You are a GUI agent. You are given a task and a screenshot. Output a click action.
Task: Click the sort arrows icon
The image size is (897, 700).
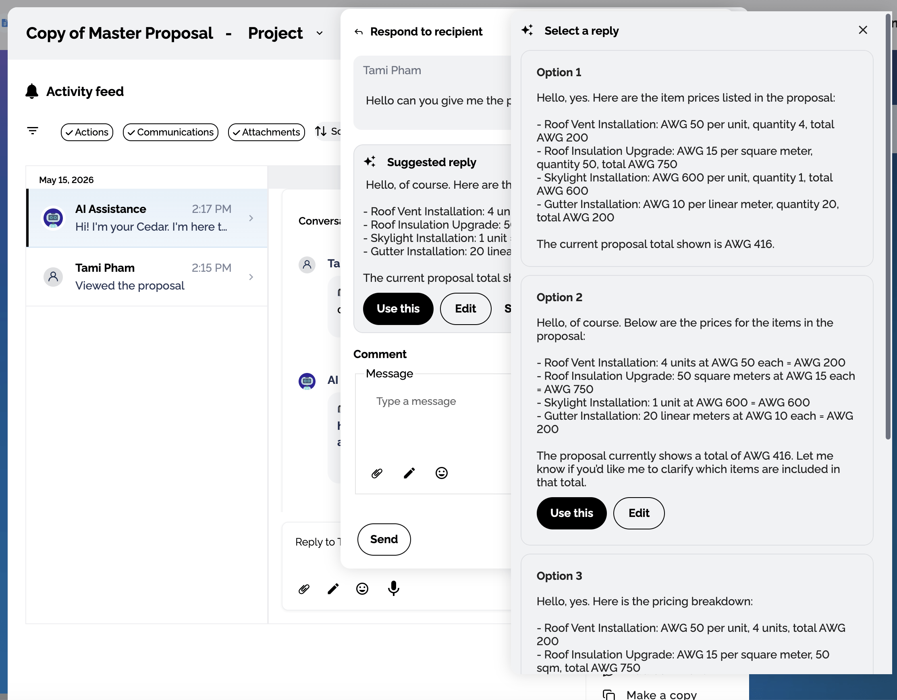tap(321, 131)
